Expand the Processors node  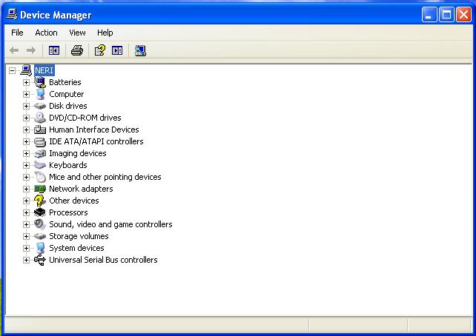click(x=26, y=212)
